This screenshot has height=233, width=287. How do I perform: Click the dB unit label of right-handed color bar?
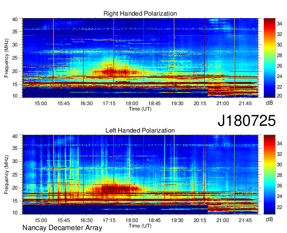(269, 103)
